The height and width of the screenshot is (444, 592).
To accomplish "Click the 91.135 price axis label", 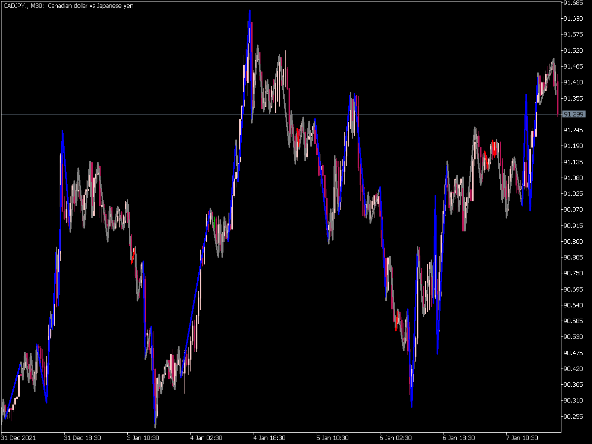I will [x=572, y=162].
